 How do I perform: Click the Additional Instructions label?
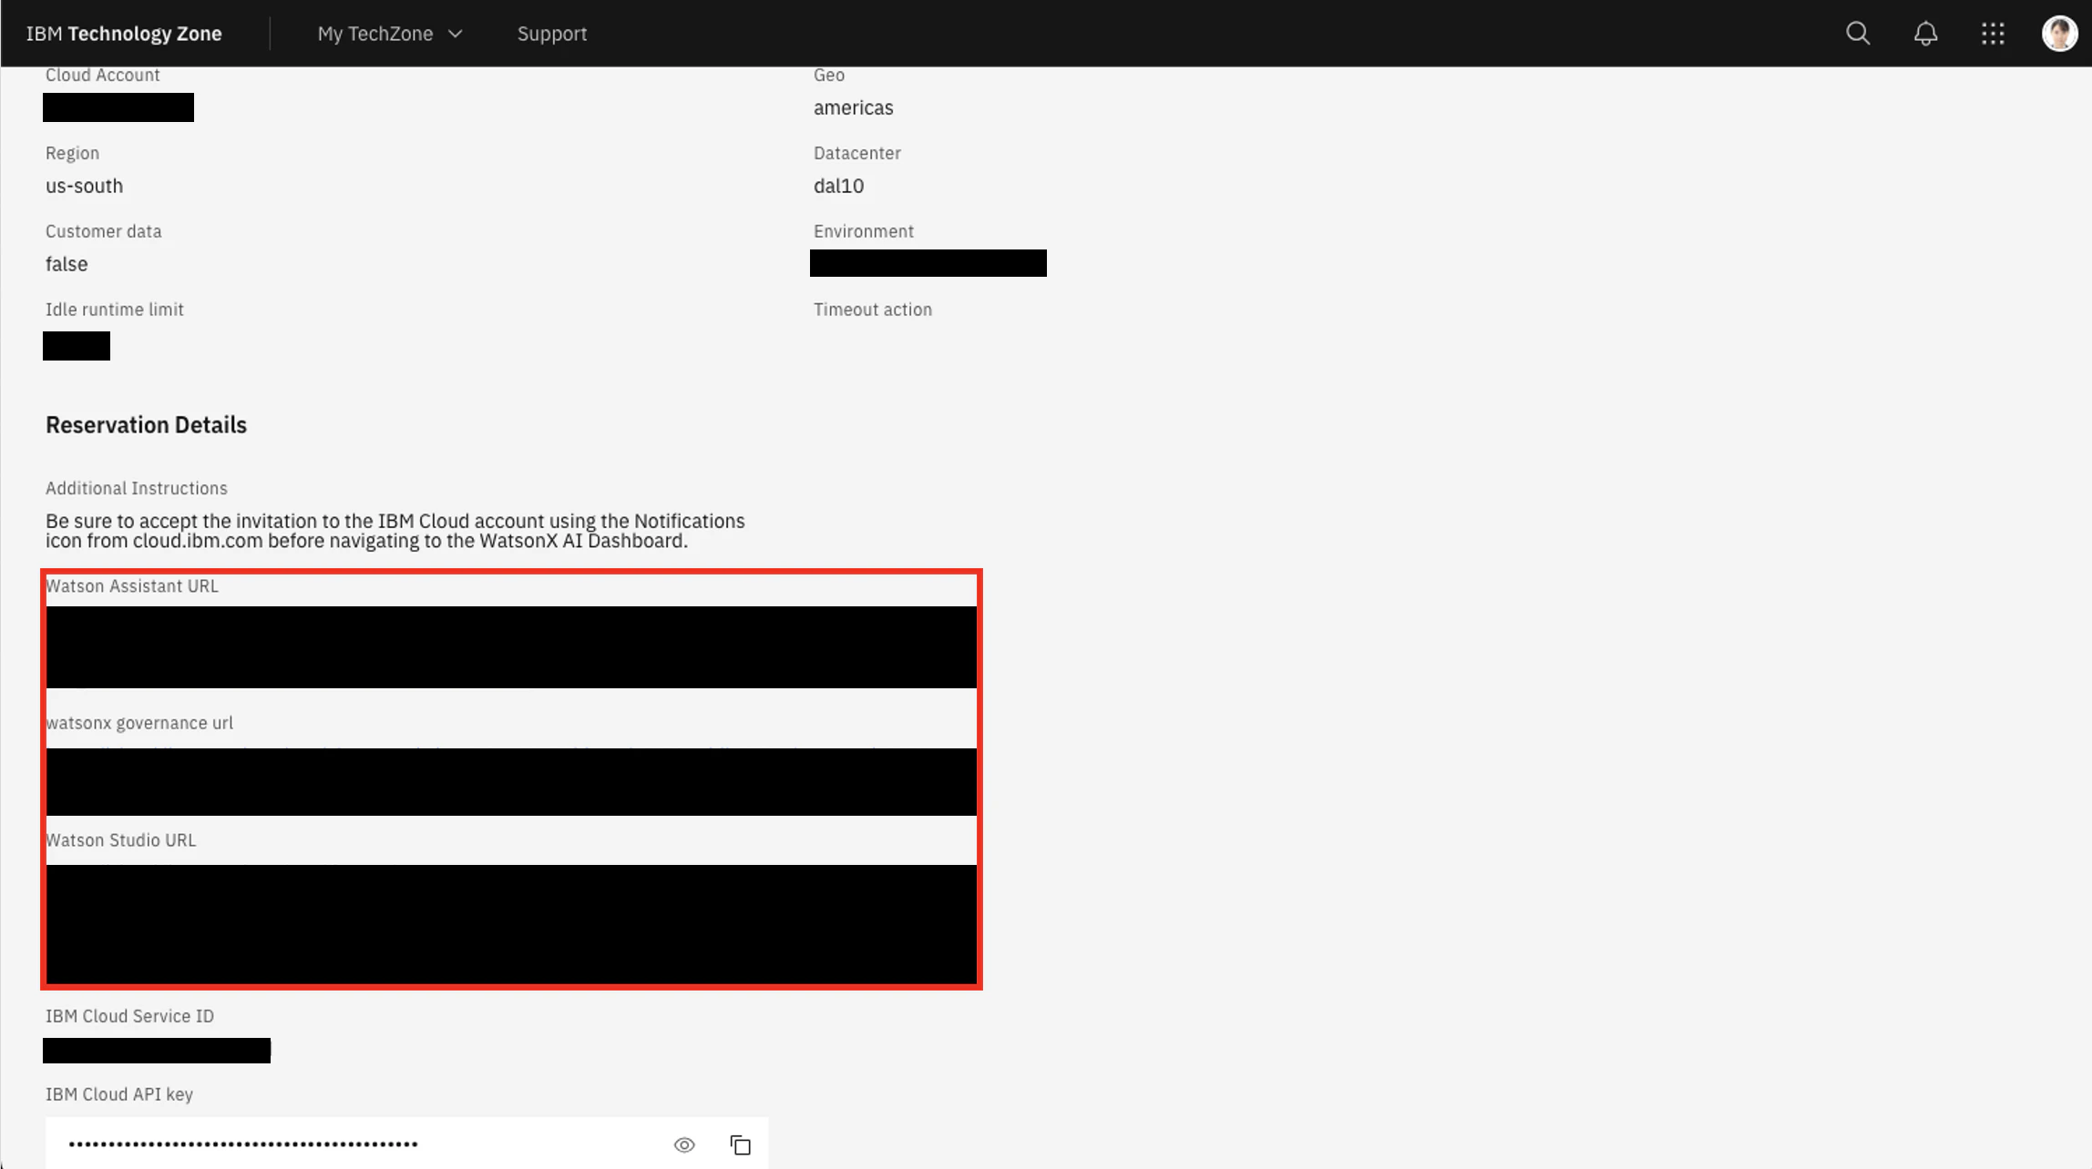[x=137, y=488]
